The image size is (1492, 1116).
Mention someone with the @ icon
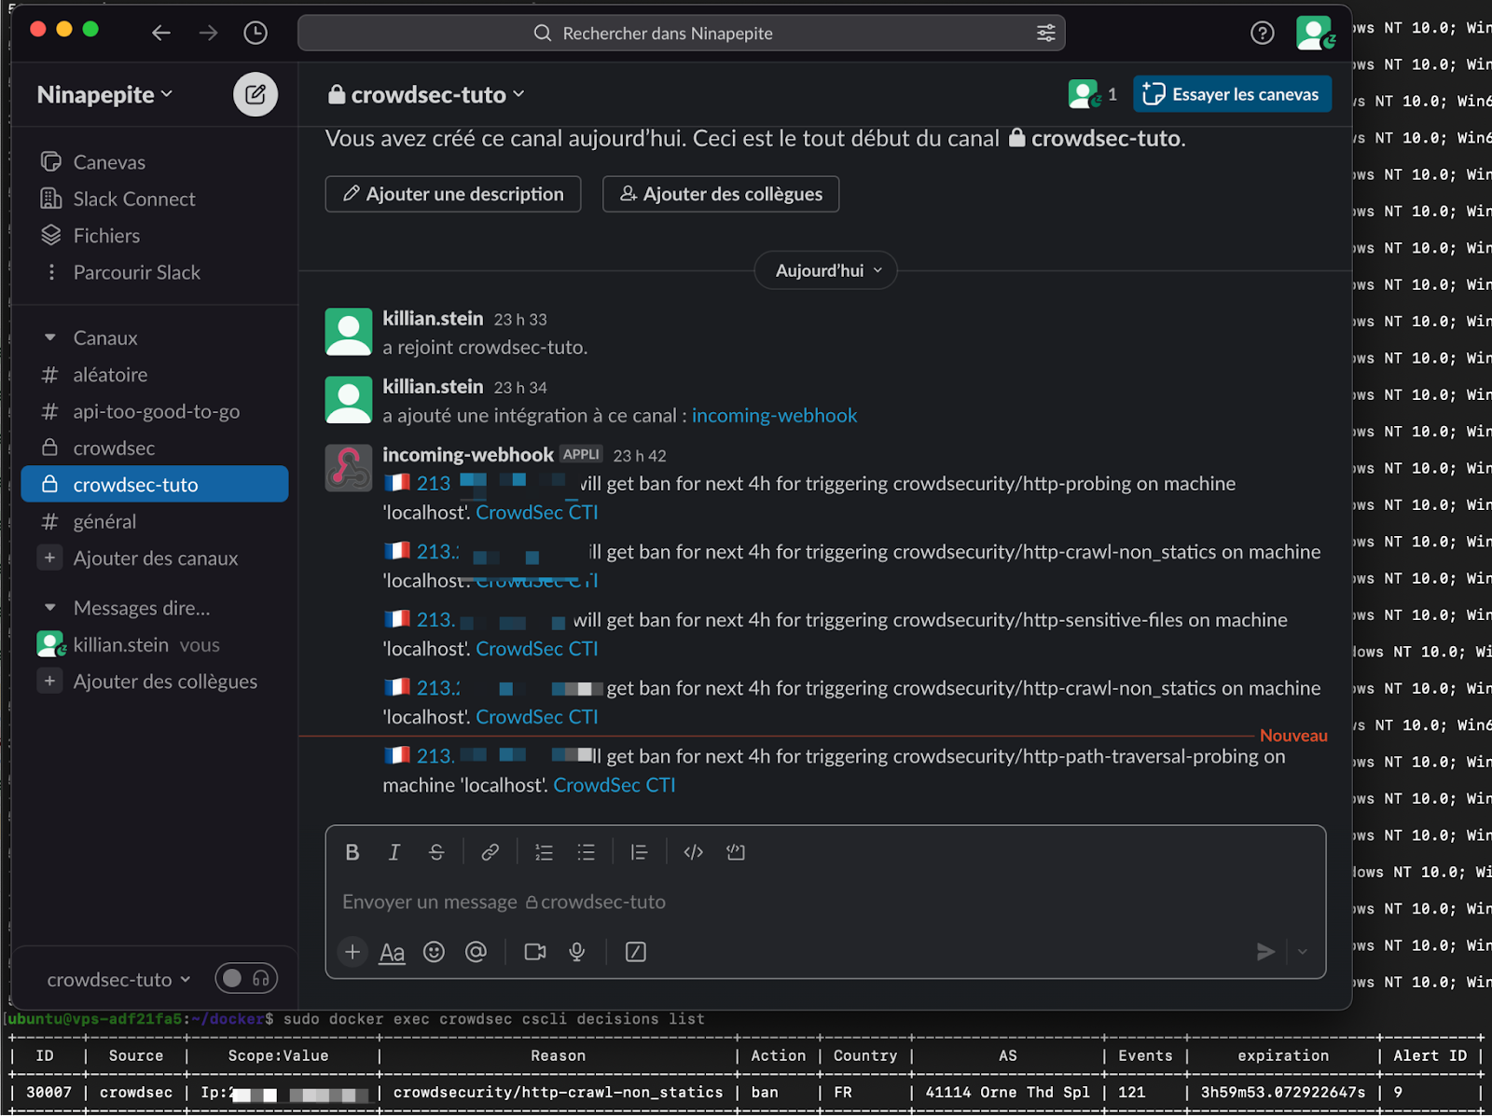click(x=476, y=952)
